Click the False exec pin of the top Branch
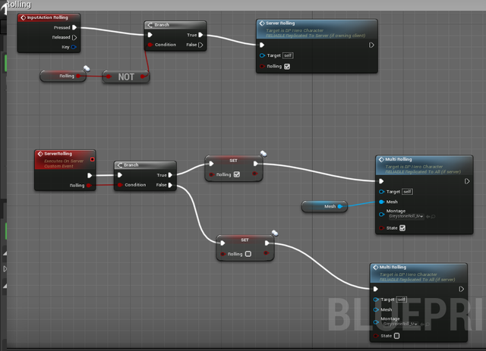 click(x=200, y=45)
